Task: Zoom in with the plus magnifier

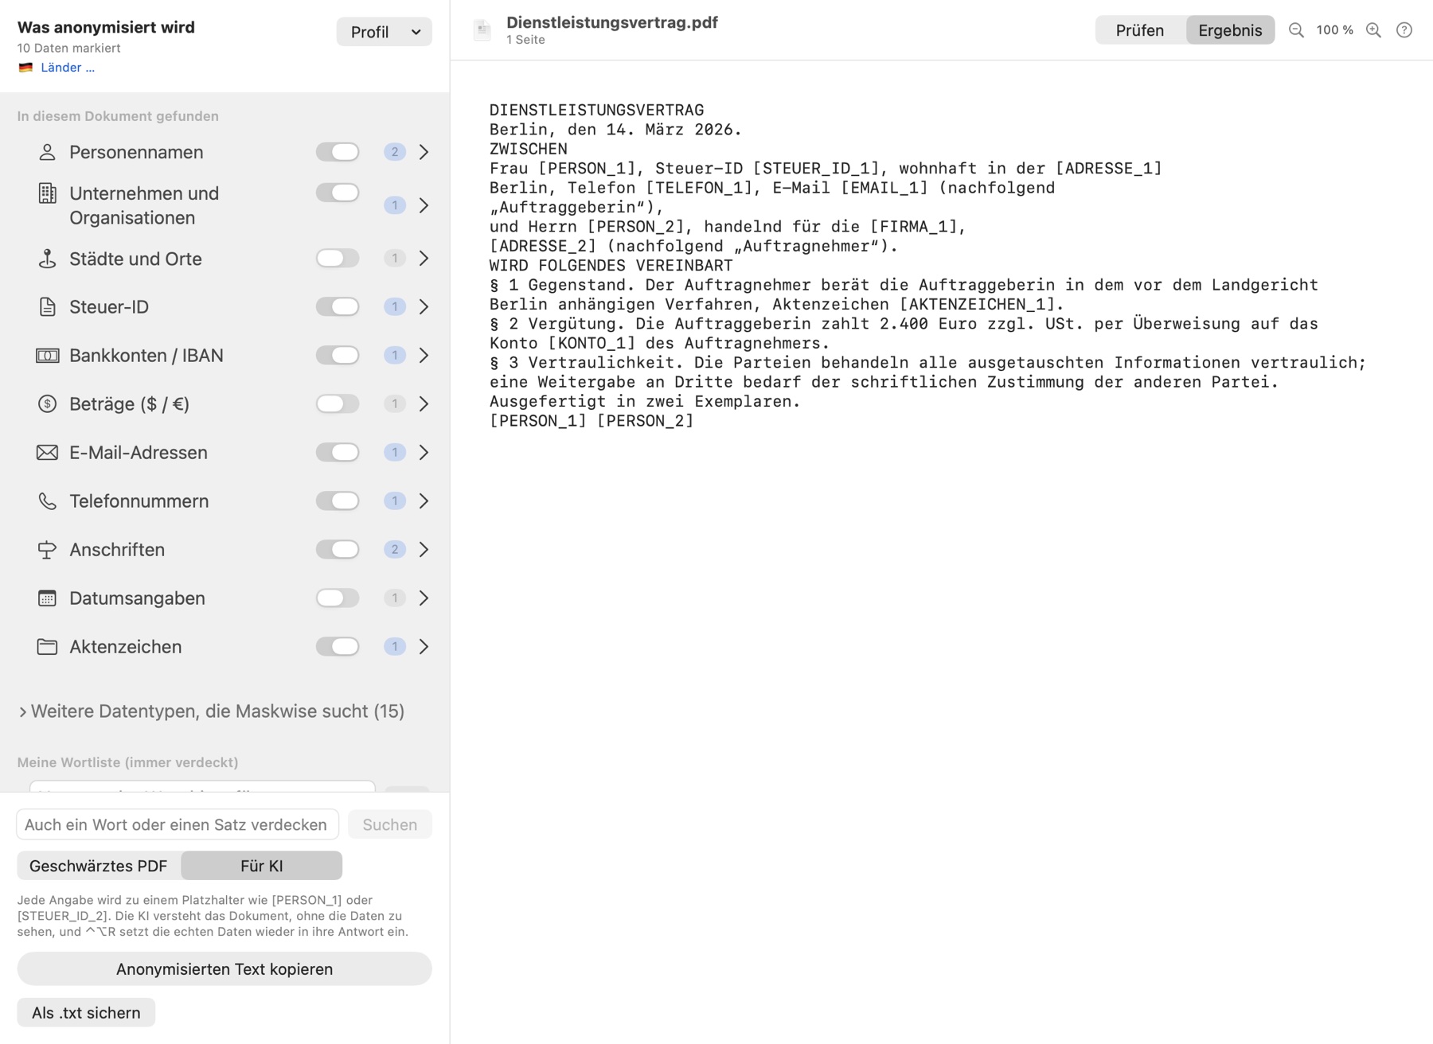Action: [x=1373, y=30]
